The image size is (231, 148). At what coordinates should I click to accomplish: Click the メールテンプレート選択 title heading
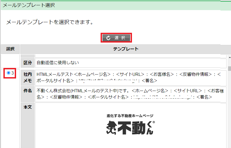29,5
